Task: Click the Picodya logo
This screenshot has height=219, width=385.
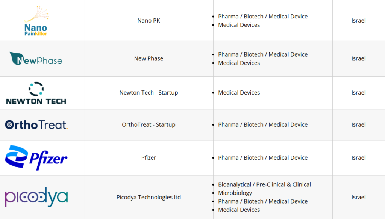Action: (x=36, y=197)
